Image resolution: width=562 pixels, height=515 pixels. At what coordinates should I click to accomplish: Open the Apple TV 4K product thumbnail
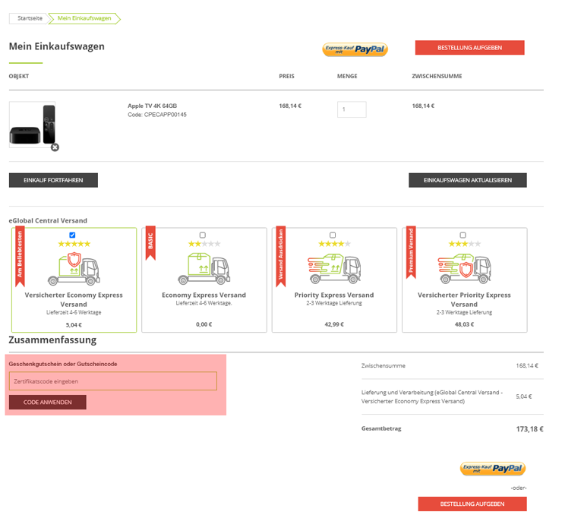32,125
